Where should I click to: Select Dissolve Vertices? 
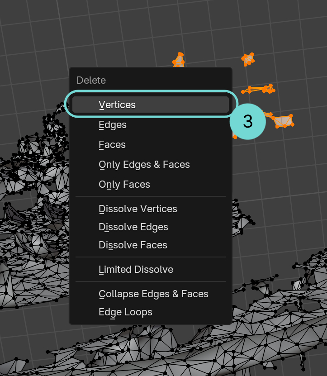(x=137, y=209)
